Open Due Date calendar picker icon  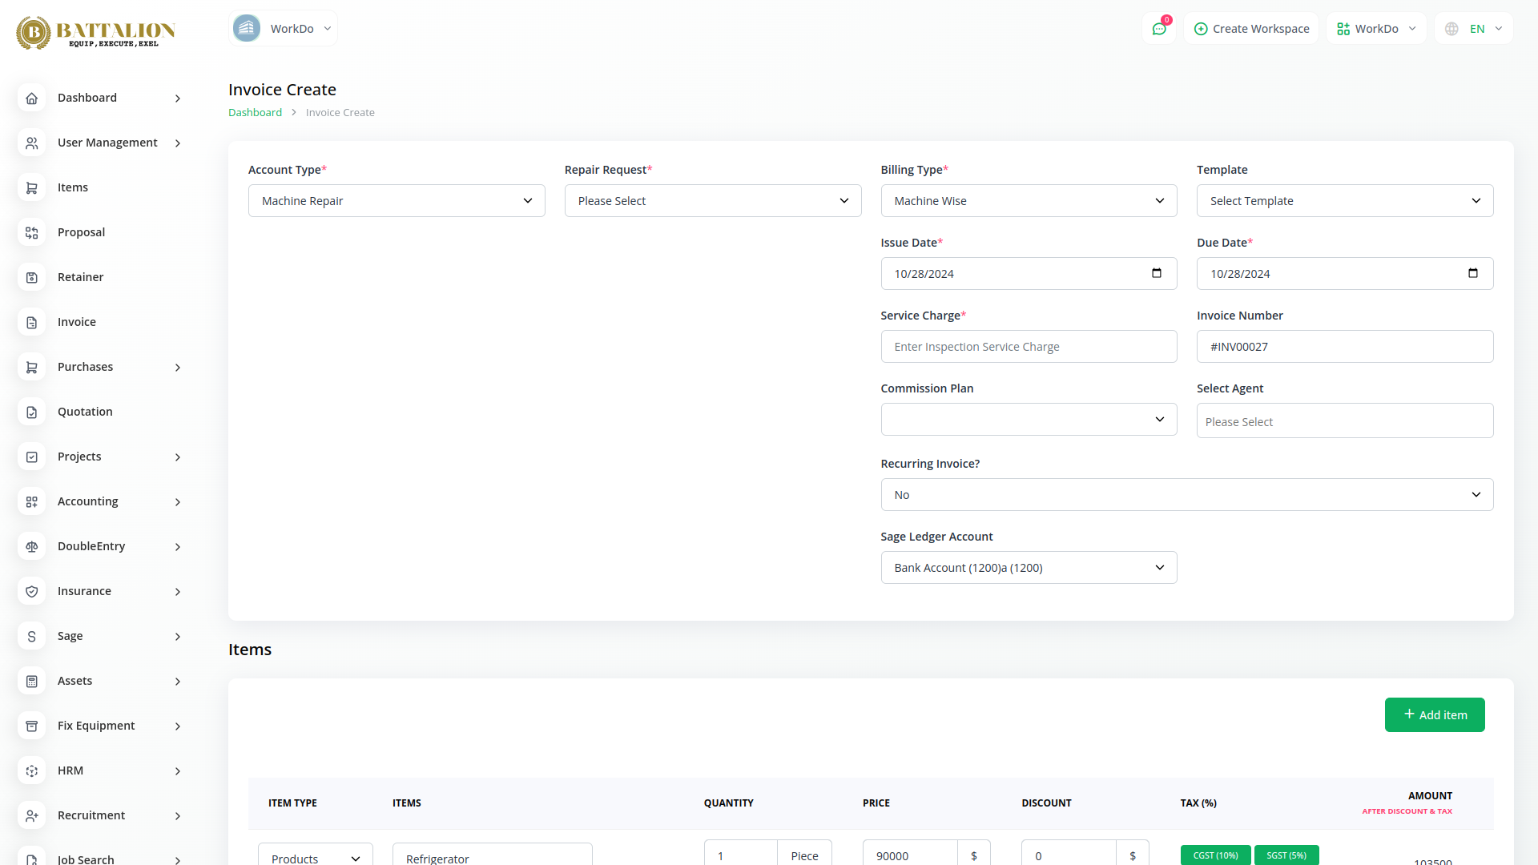tap(1472, 273)
